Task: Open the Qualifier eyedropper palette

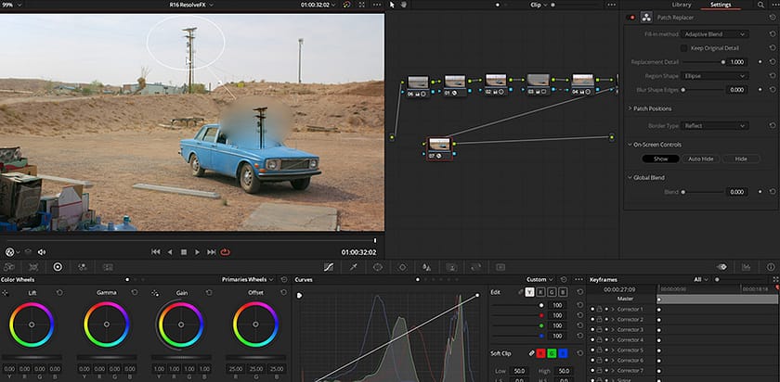Action: coord(354,267)
